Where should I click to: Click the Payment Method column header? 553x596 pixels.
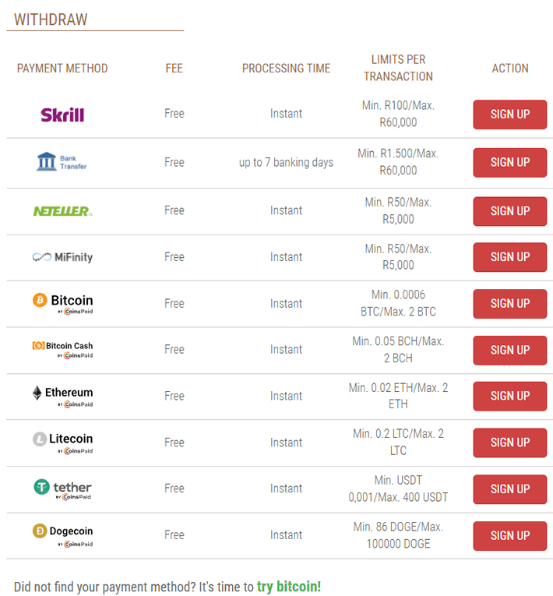pyautogui.click(x=62, y=69)
